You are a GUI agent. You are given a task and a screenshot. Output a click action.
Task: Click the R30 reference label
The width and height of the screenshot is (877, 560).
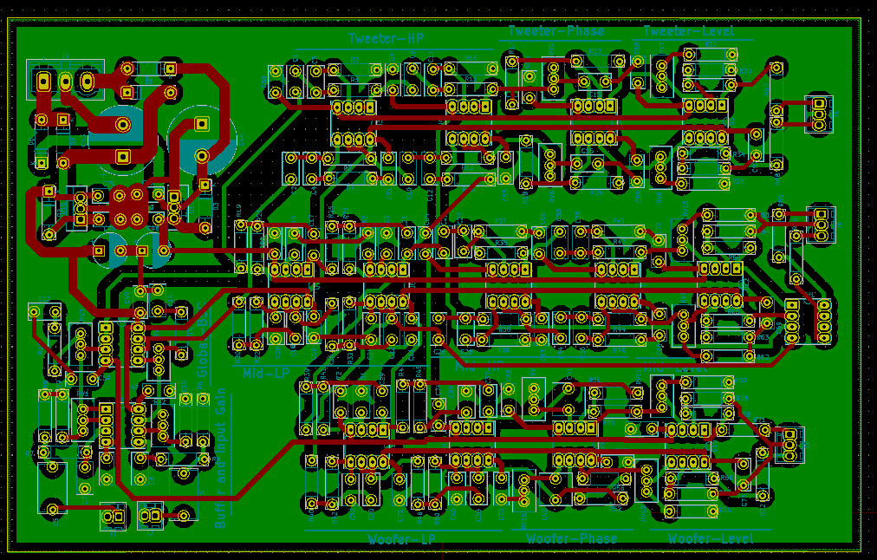tap(745, 71)
